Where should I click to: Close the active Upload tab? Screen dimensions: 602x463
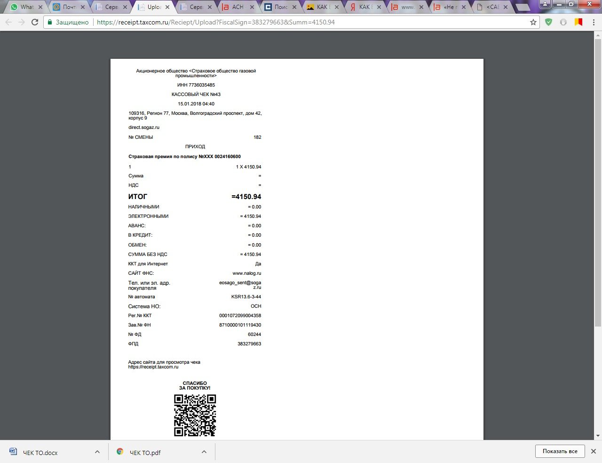coord(167,7)
